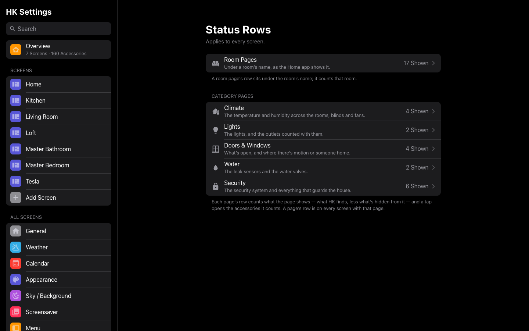The image size is (529, 331).
Task: Click the Master Bedroom screen icon
Action: 16,165
